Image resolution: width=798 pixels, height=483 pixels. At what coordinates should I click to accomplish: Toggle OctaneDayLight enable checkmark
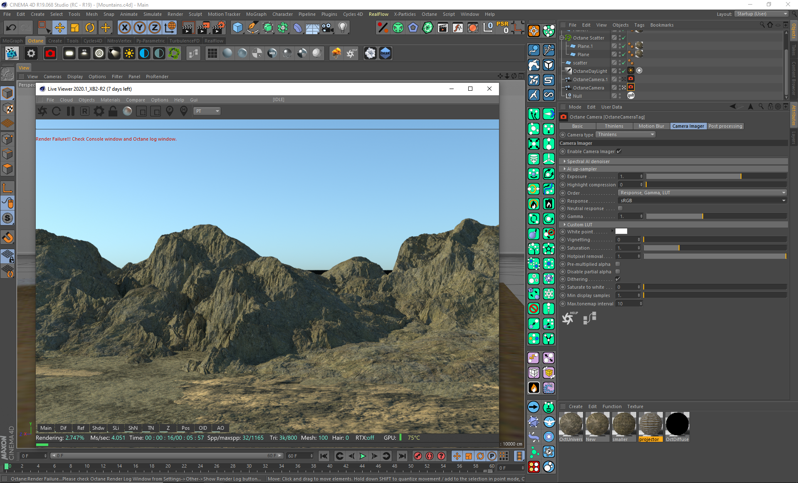[x=624, y=71]
